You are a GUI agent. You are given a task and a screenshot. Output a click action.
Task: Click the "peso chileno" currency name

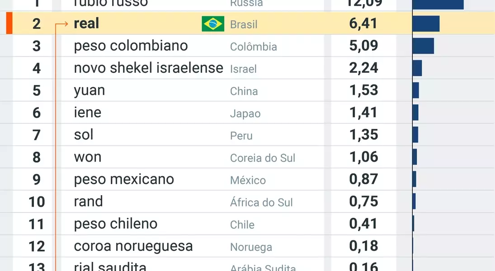point(116,224)
